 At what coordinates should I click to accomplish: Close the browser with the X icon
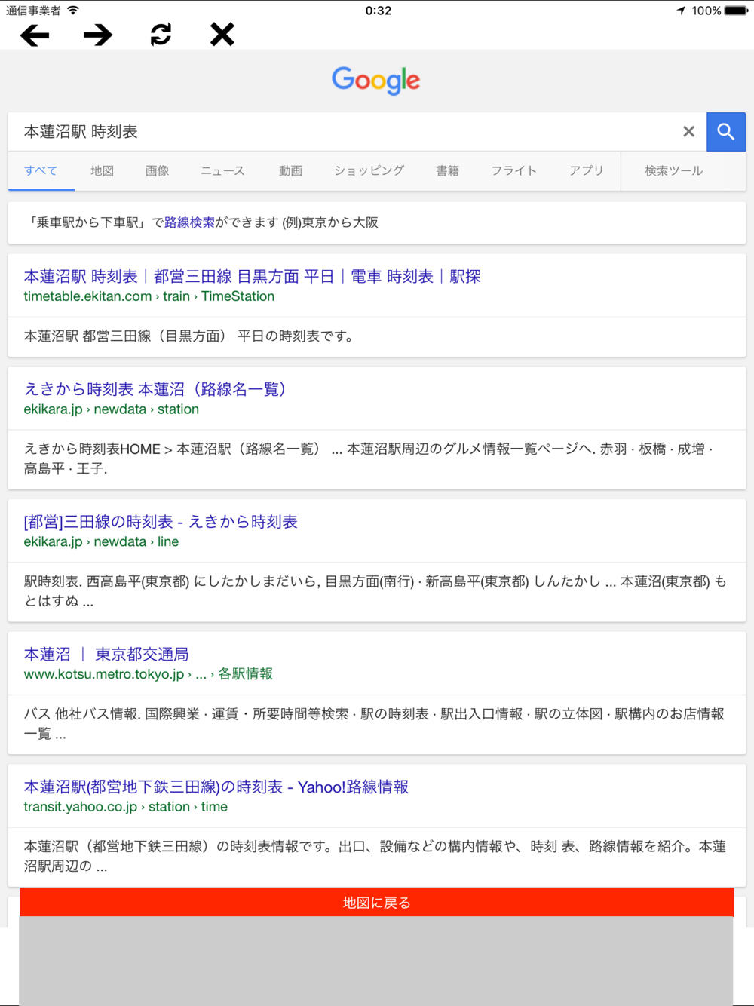pos(222,35)
